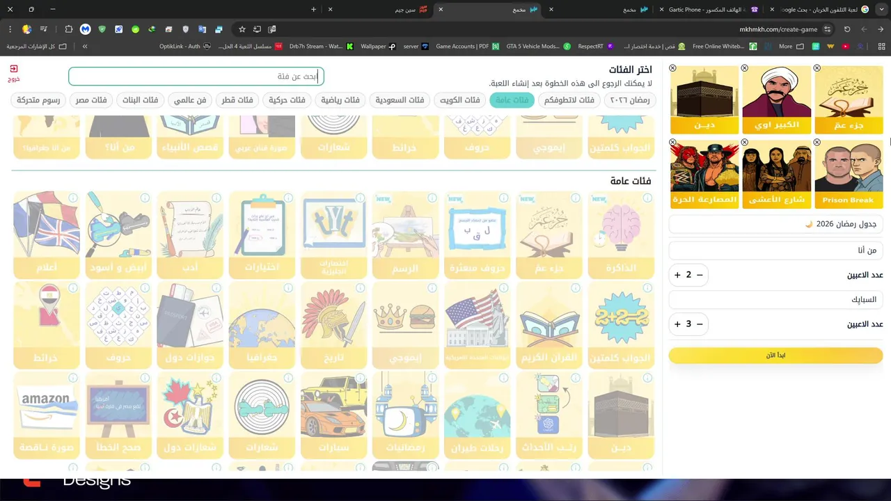Remove the جزء عم selected category
Image resolution: width=891 pixels, height=501 pixels.
point(817,68)
